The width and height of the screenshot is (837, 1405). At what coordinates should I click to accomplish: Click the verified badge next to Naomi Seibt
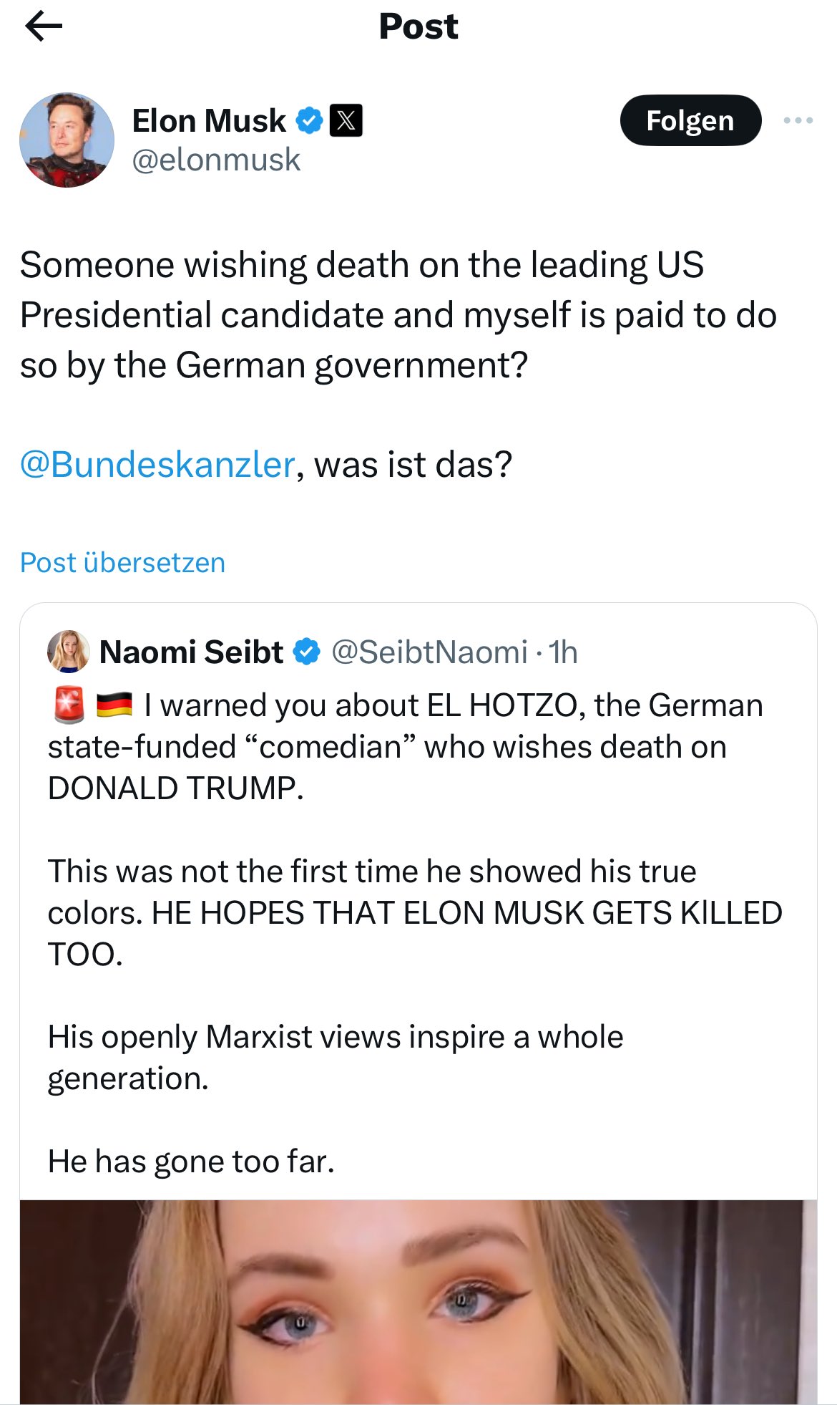(307, 652)
